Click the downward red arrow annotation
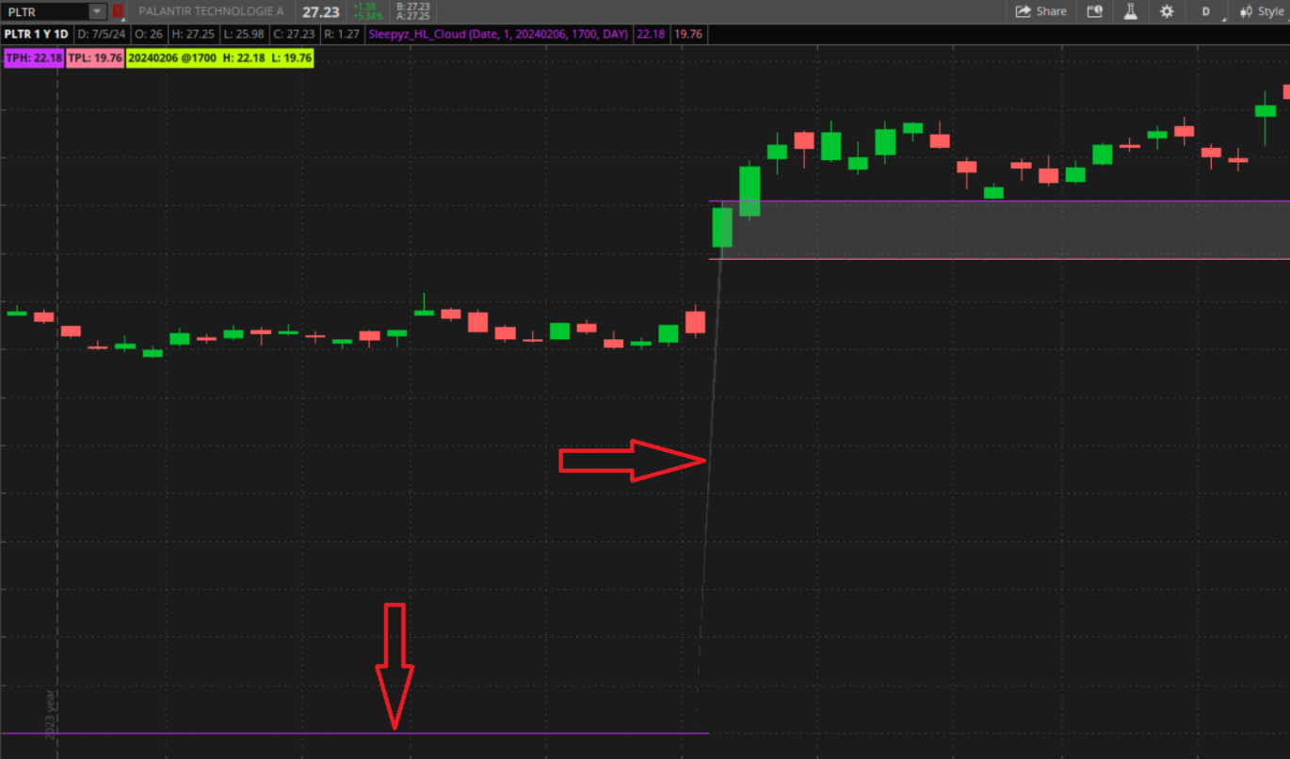This screenshot has height=759, width=1290. 395,665
